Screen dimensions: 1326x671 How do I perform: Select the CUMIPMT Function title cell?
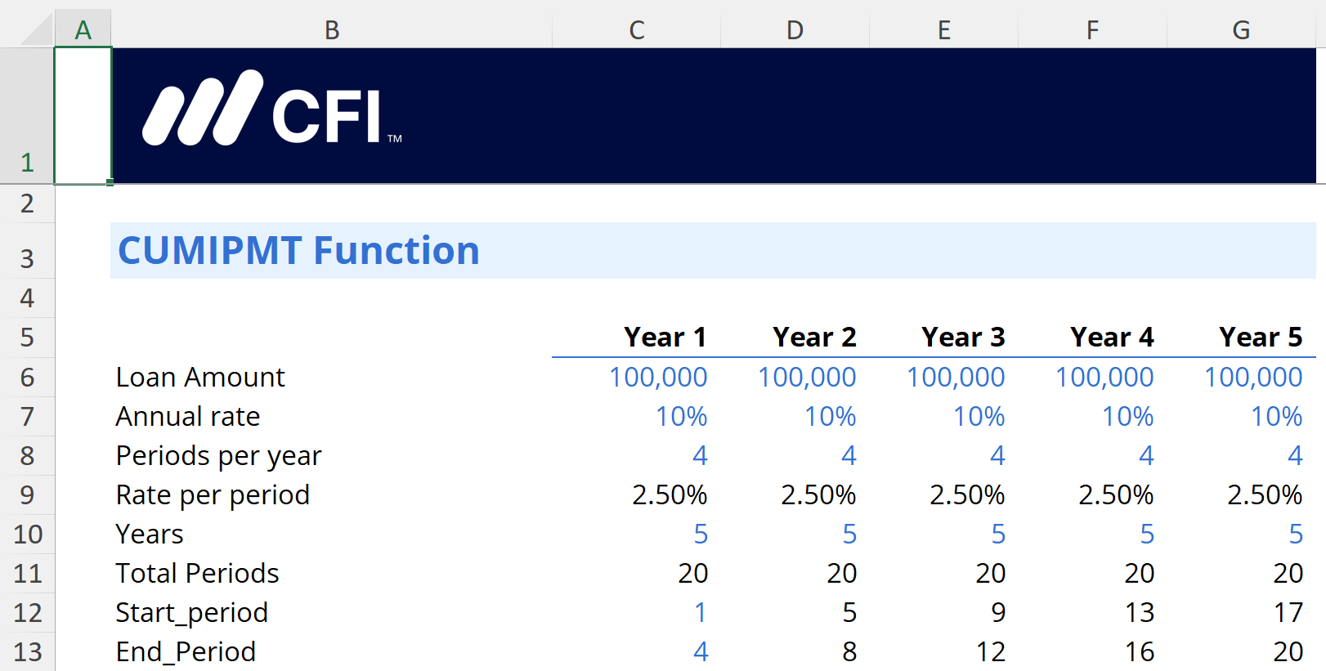pos(299,251)
